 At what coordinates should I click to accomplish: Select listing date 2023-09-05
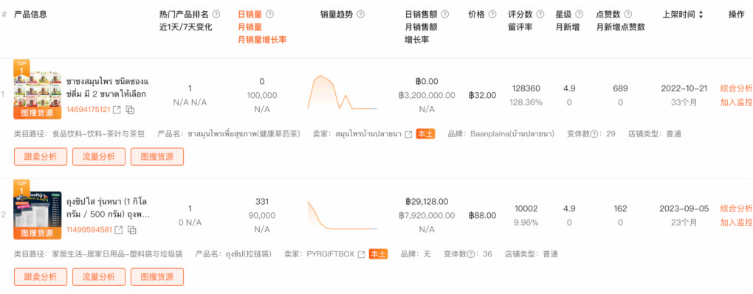[x=684, y=209]
